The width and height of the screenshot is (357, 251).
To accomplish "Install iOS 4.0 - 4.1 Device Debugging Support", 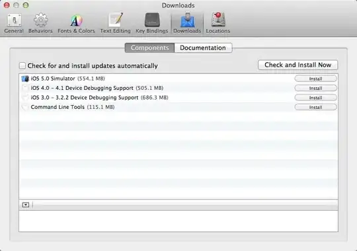I will tap(315, 88).
